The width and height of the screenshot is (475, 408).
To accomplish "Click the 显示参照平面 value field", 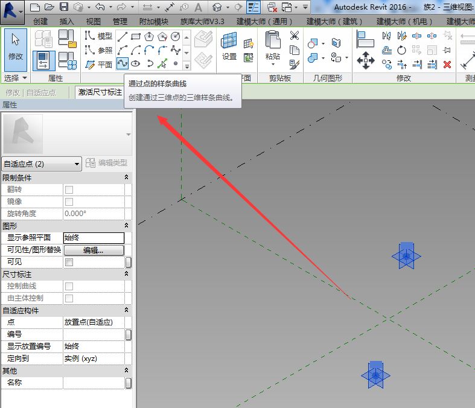I will (94, 238).
